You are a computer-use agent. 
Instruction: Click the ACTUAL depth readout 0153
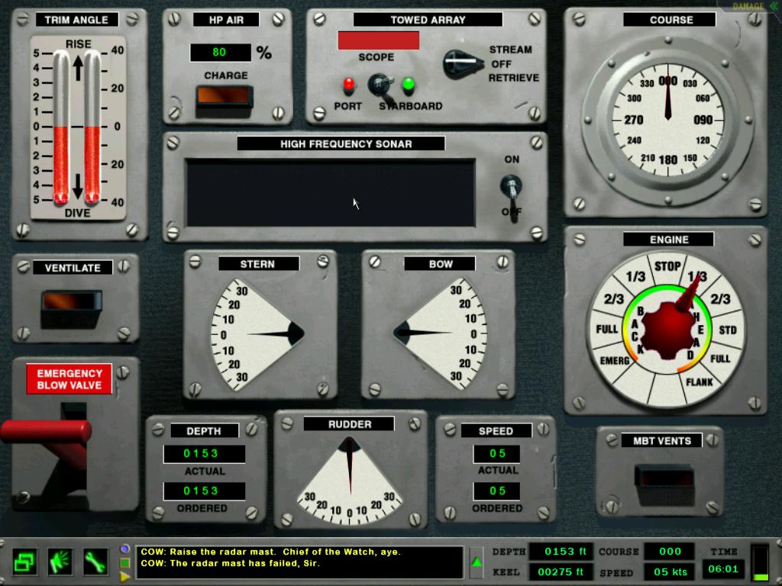point(204,453)
